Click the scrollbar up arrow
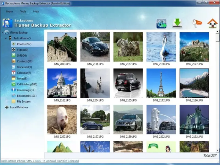Viewport: 220px width, 165px height. pyautogui.click(x=217, y=32)
